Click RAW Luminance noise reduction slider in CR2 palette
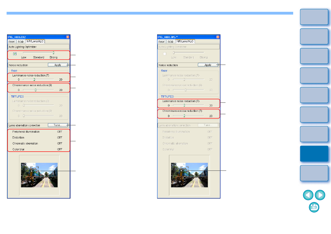The width and height of the screenshot is (331, 234). [x=39, y=80]
